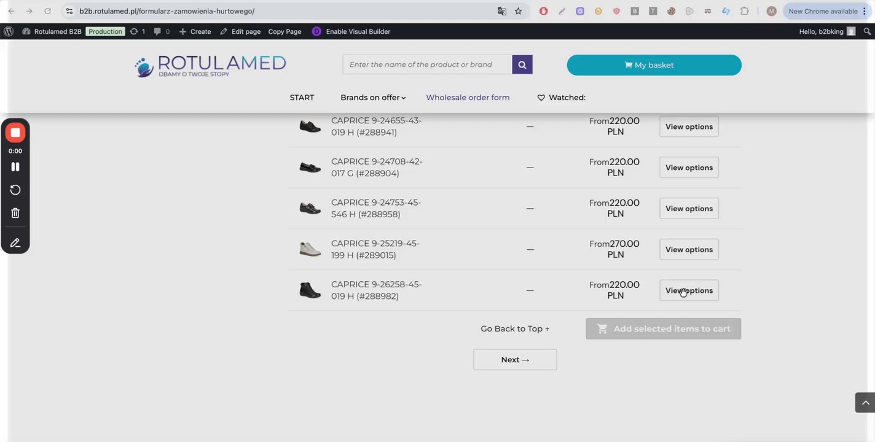View options for CAPRICE 9-24655-43-019 H
The height and width of the screenshot is (442, 875).
(689, 126)
